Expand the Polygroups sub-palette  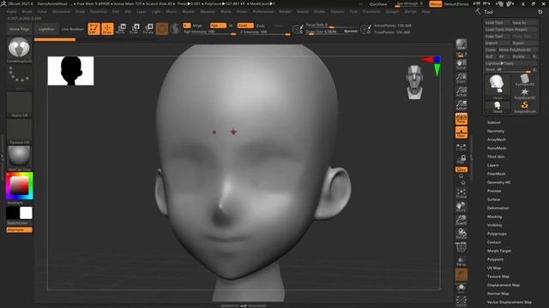497,234
